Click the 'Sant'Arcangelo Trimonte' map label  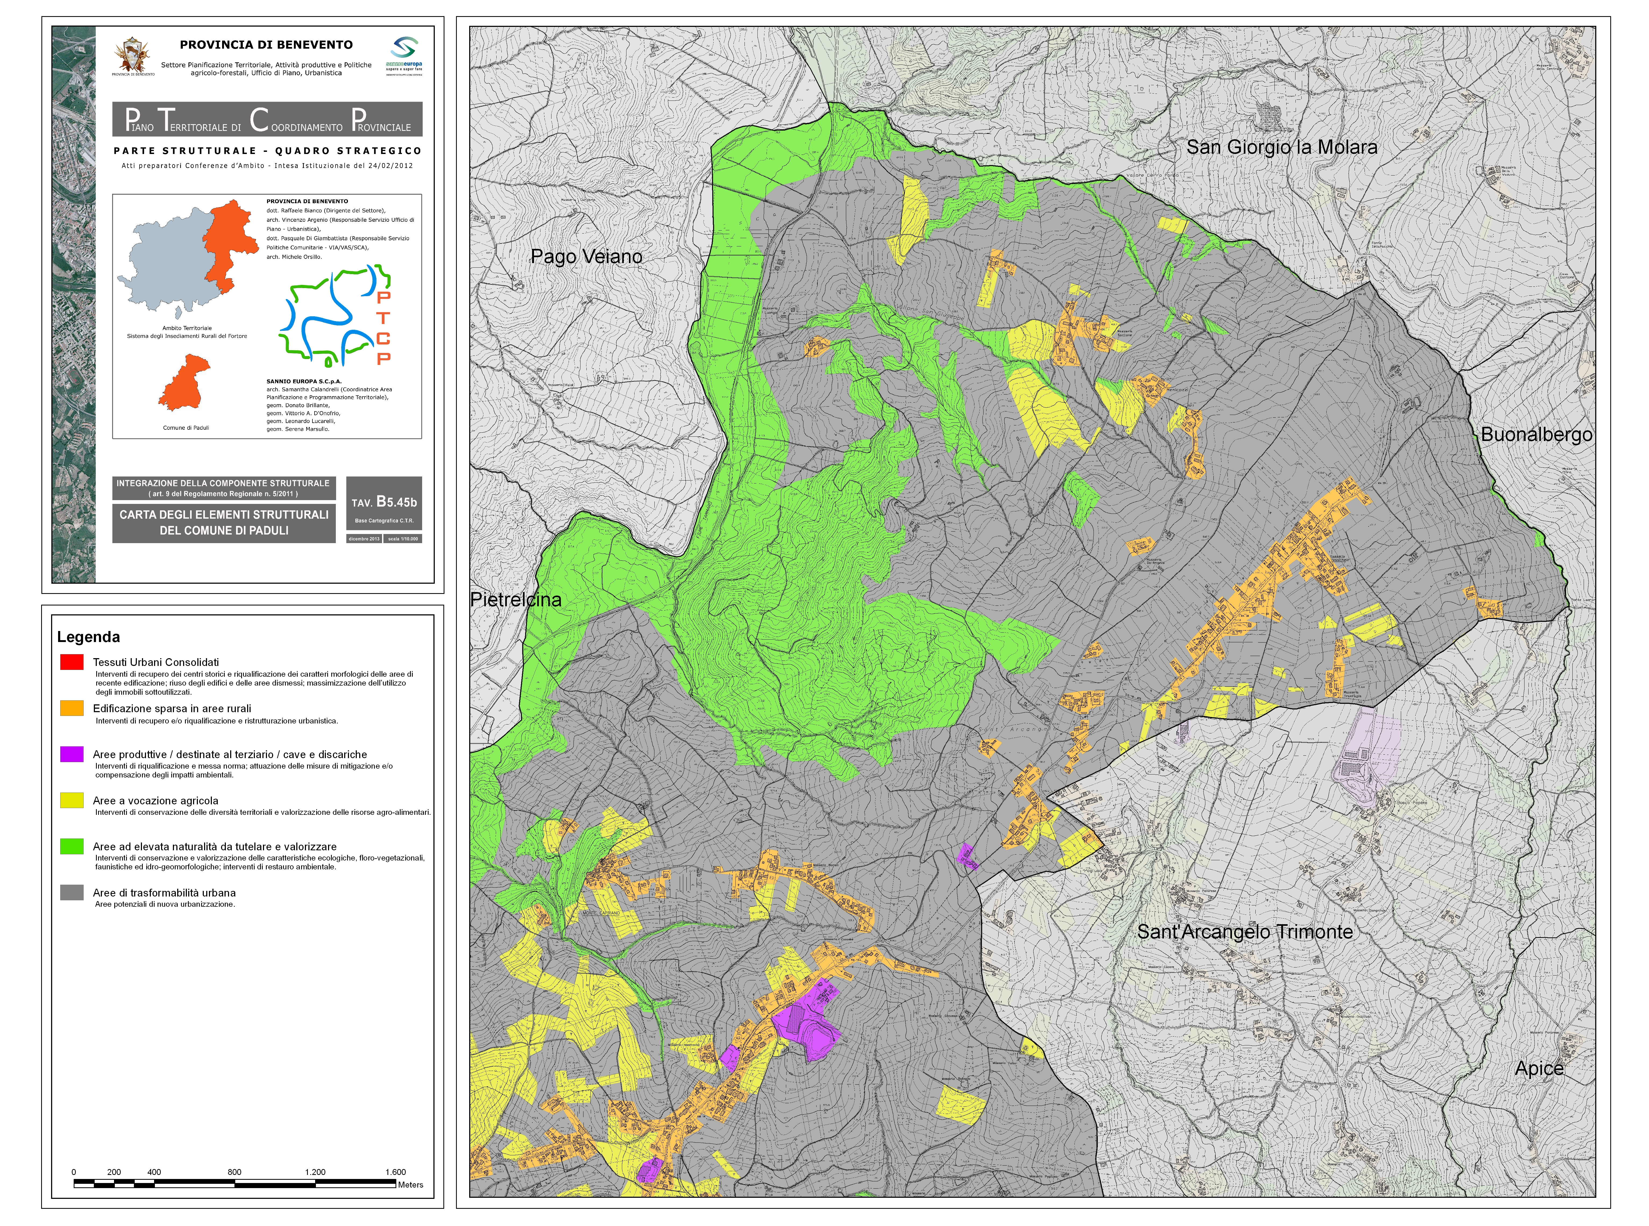pos(1245,931)
